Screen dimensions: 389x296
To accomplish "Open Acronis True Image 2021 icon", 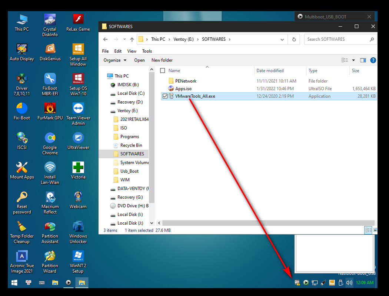I will pyautogui.click(x=22, y=262).
